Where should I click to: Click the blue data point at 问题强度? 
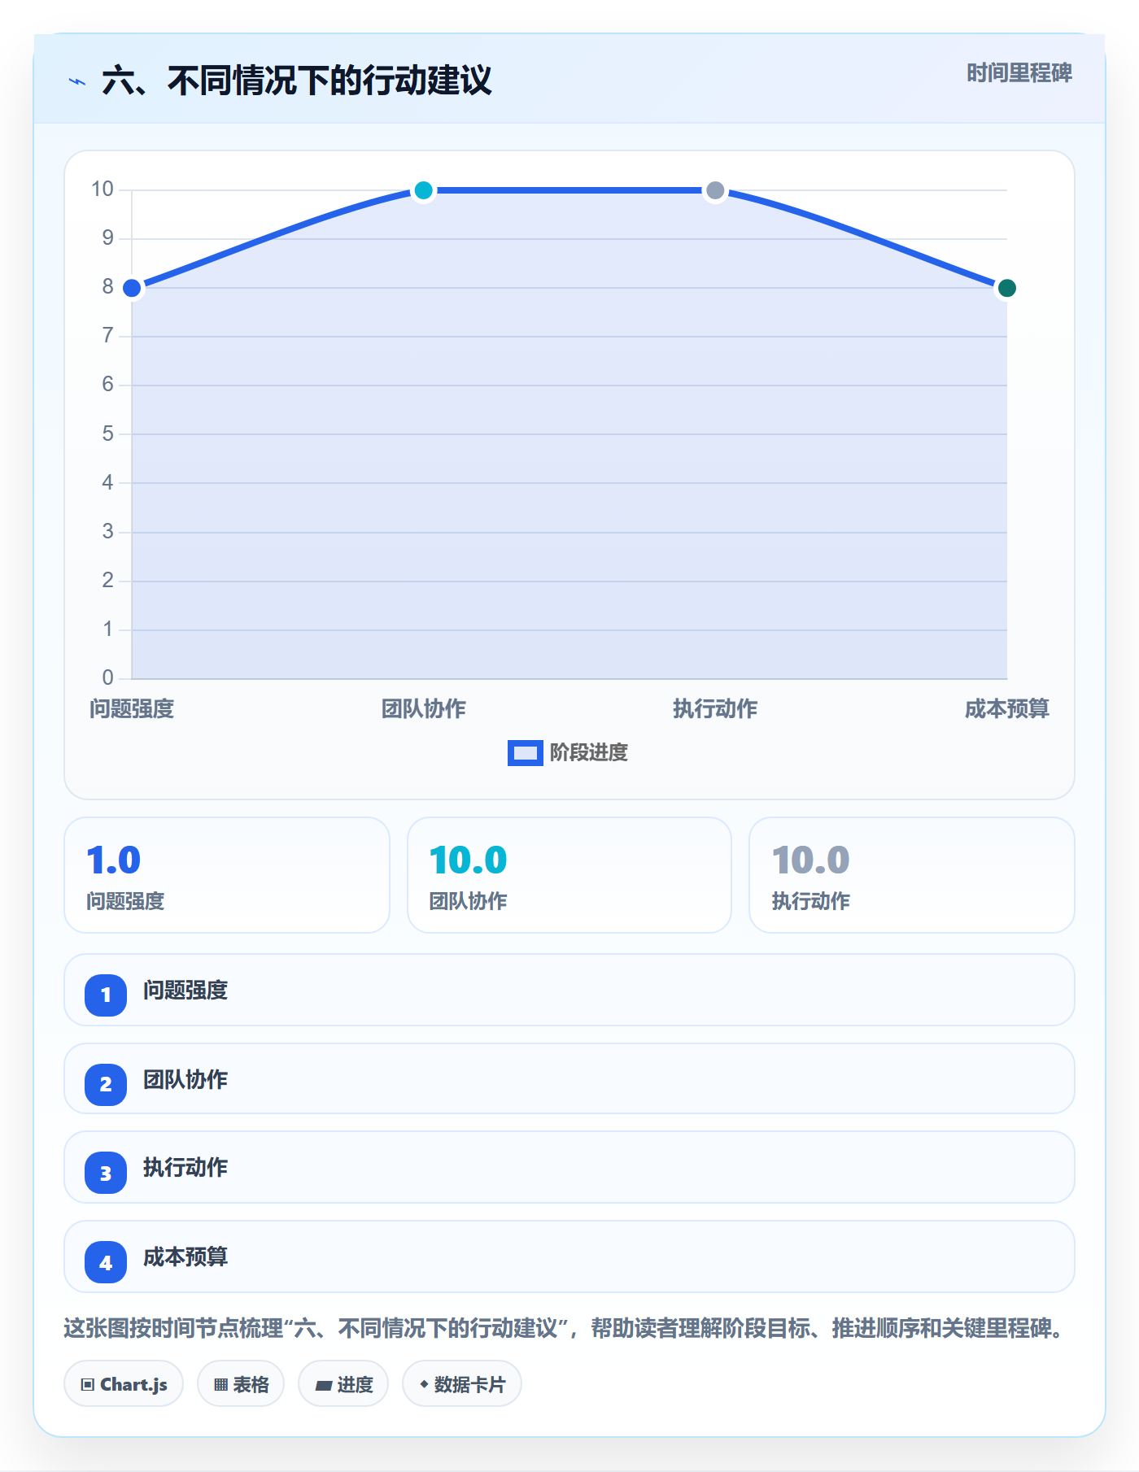point(132,288)
